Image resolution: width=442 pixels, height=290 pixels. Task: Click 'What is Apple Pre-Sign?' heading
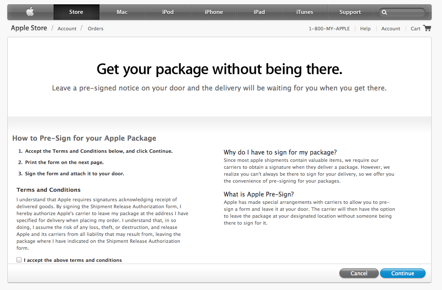tap(259, 194)
